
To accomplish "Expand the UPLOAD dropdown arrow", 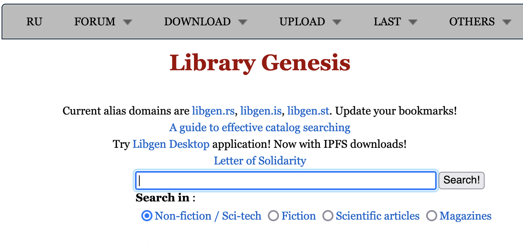I will [x=337, y=22].
